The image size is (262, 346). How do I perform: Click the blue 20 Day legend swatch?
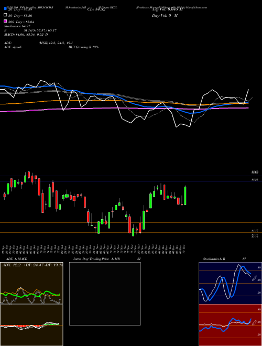[6, 9]
